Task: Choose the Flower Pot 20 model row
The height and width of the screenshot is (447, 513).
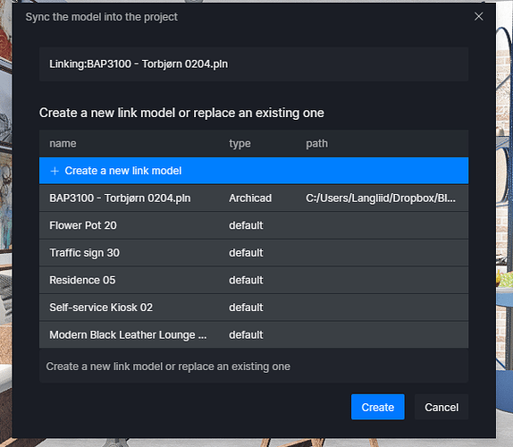Action: [254, 225]
